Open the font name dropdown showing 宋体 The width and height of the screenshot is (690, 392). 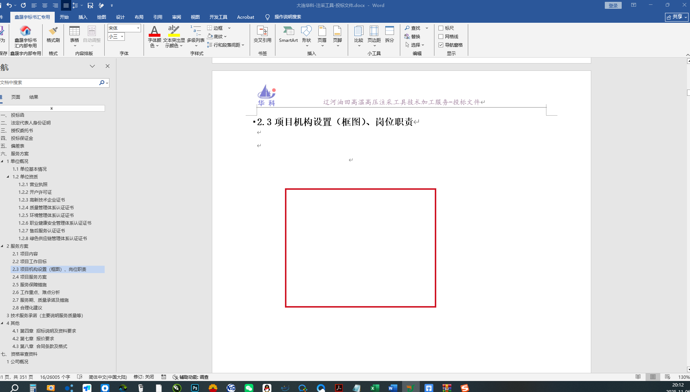pyautogui.click(x=138, y=28)
